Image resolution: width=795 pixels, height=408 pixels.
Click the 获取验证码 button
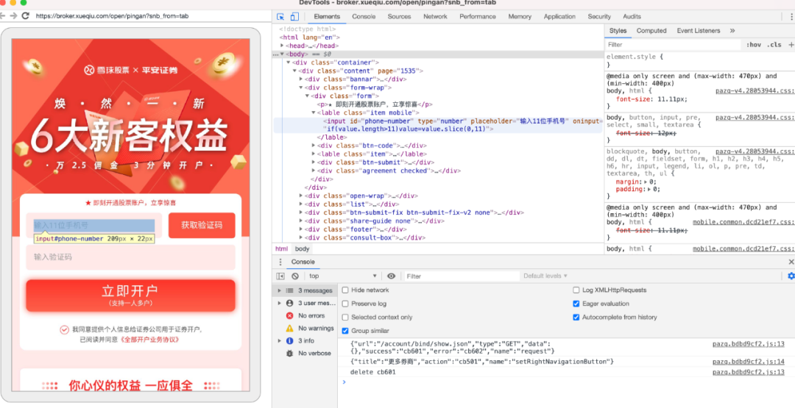pyautogui.click(x=202, y=225)
